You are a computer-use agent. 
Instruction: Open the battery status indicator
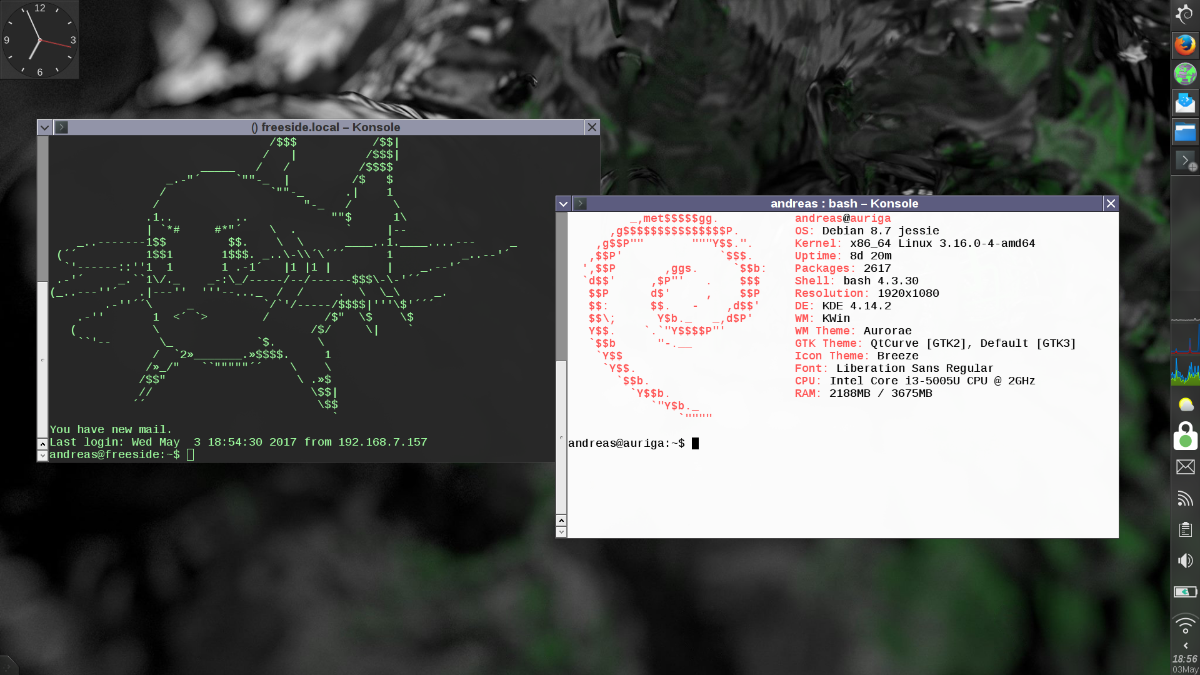[x=1185, y=591]
